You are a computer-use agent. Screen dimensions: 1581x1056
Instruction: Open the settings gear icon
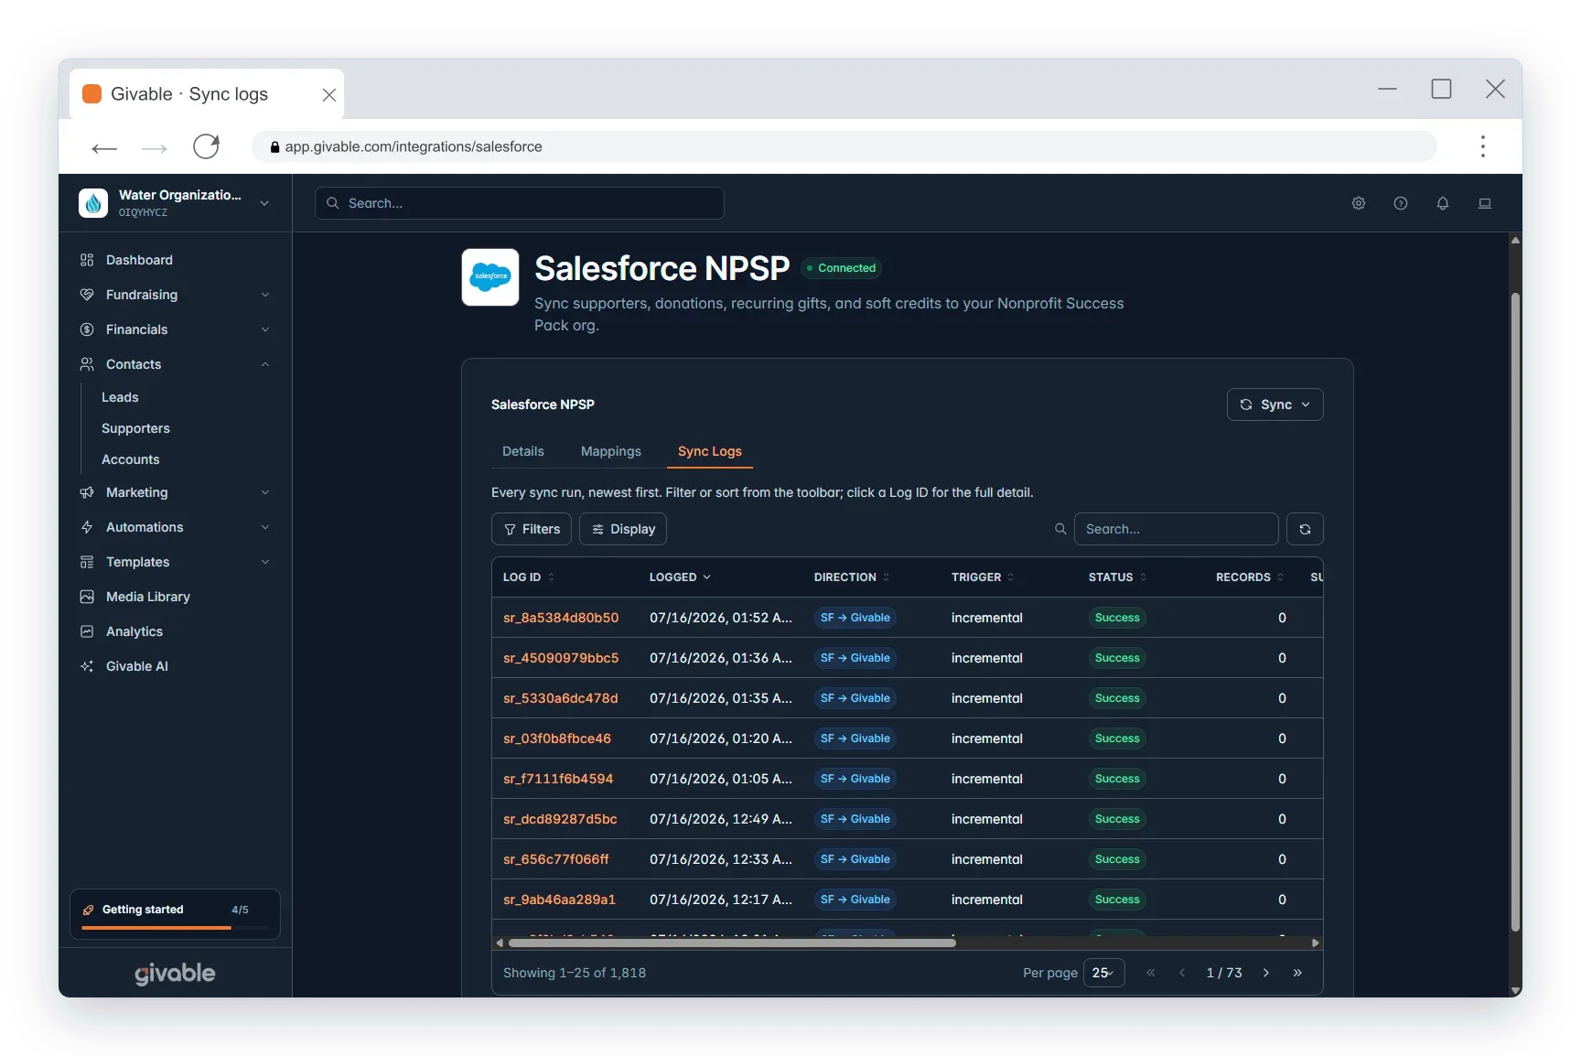(x=1359, y=203)
